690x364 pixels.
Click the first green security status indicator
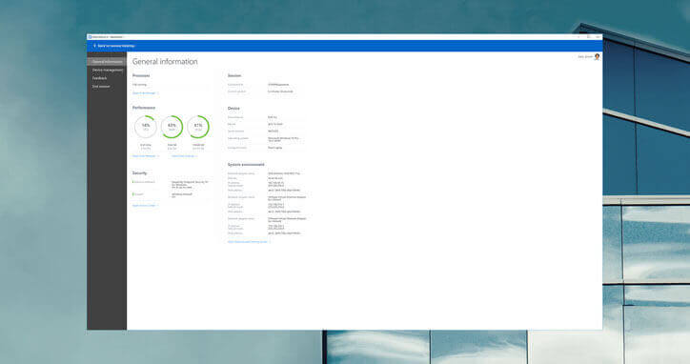point(132,182)
